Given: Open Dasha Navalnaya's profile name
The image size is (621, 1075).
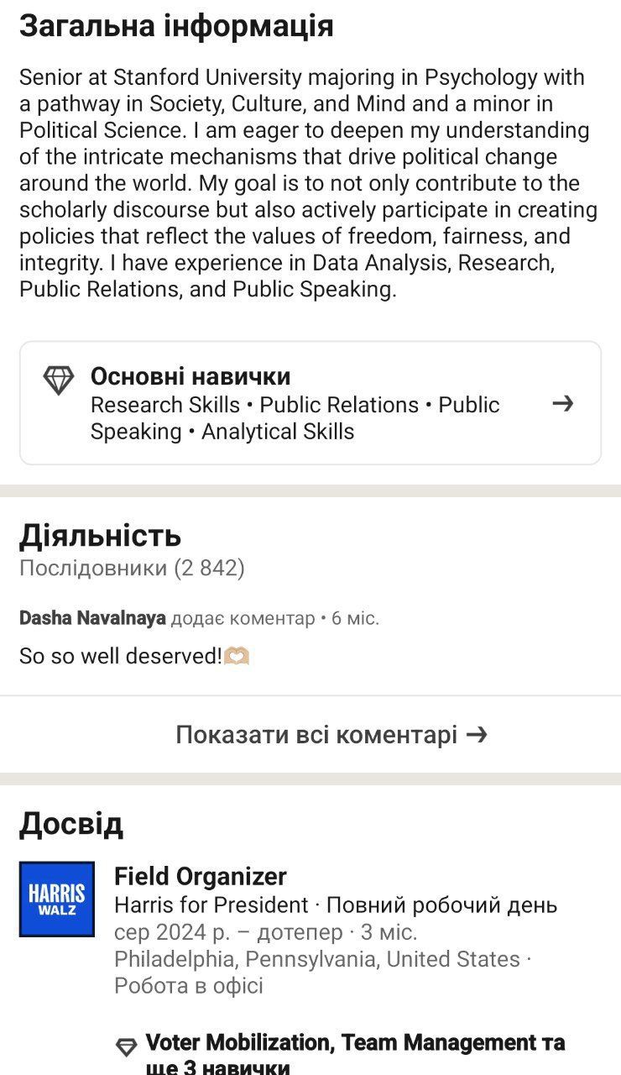Looking at the screenshot, I should 92,619.
